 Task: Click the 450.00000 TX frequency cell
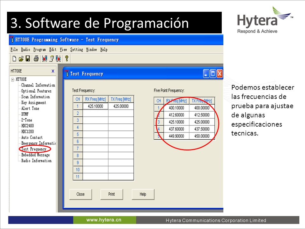(202, 136)
